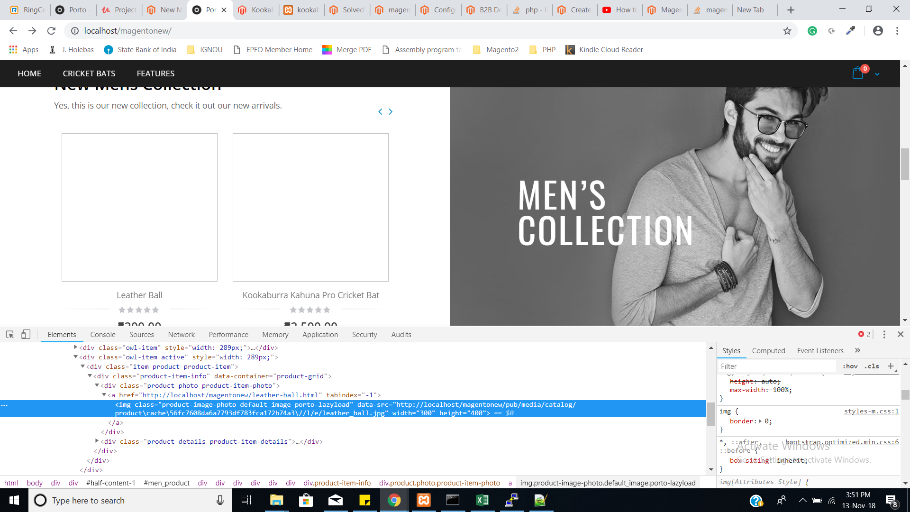Click the new style rule plus icon
This screenshot has height=512, width=910.
pos(891,366)
